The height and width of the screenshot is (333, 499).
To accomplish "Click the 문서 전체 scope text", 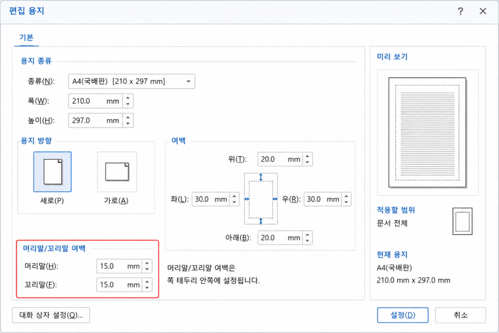I will (x=392, y=223).
